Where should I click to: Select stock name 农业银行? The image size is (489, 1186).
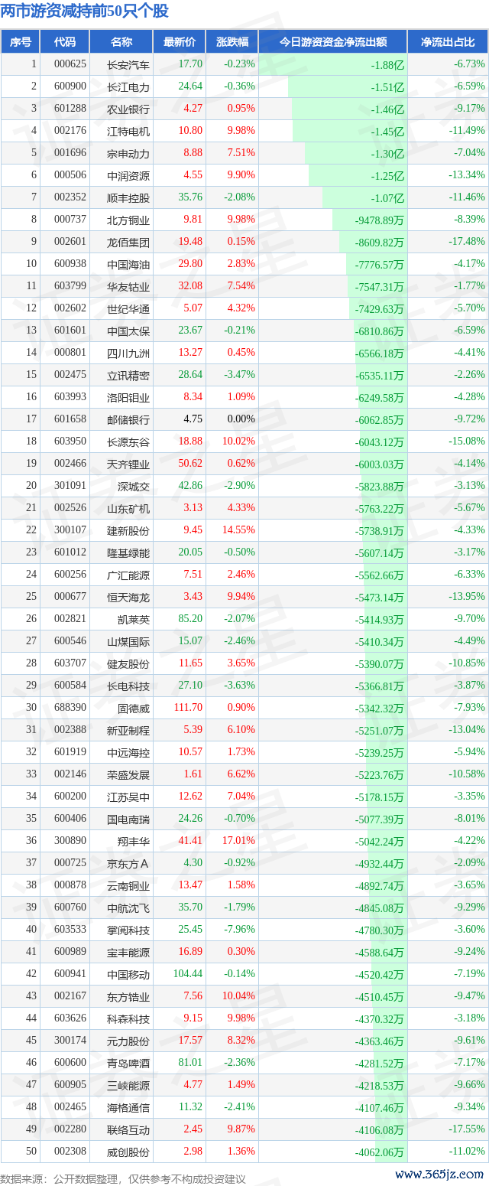[x=128, y=109]
